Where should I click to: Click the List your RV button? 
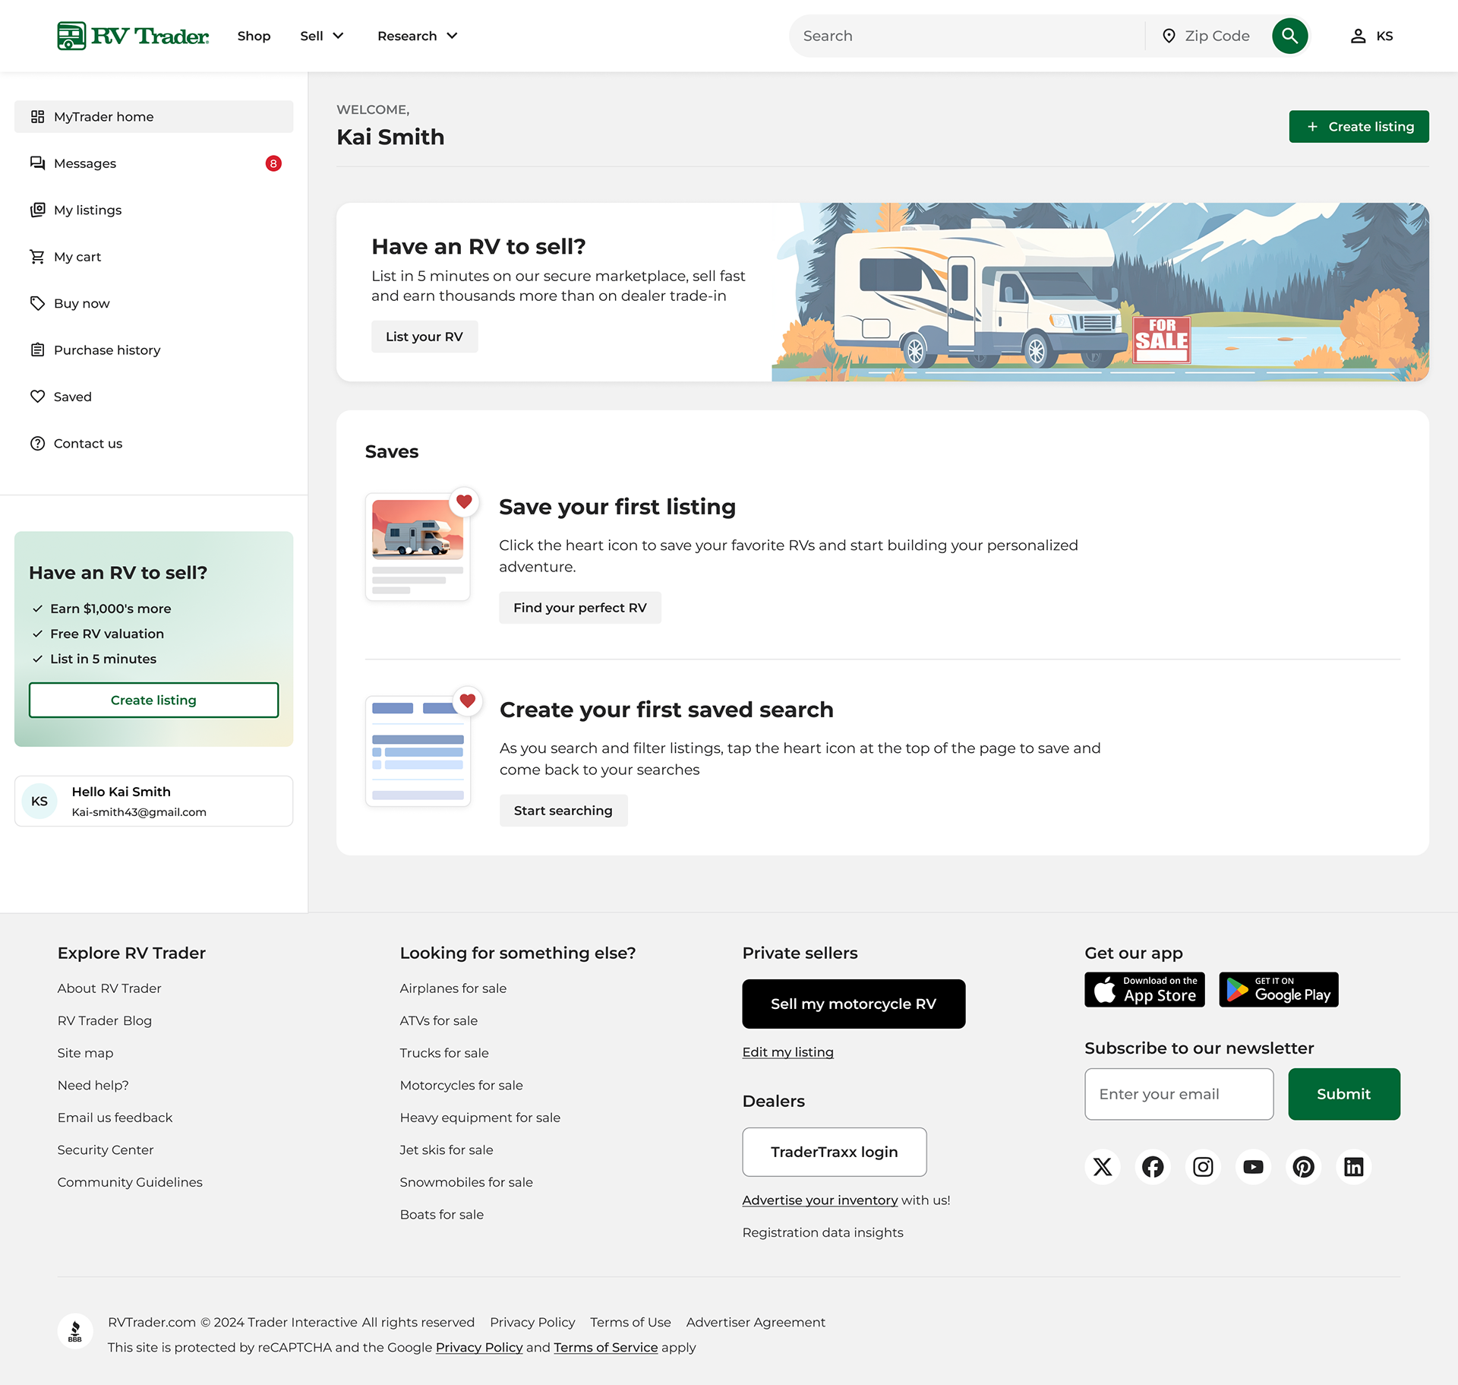(x=424, y=337)
